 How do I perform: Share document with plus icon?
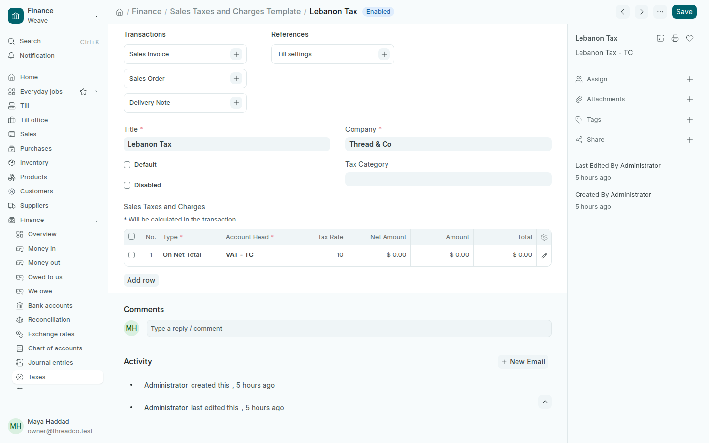pos(690,140)
